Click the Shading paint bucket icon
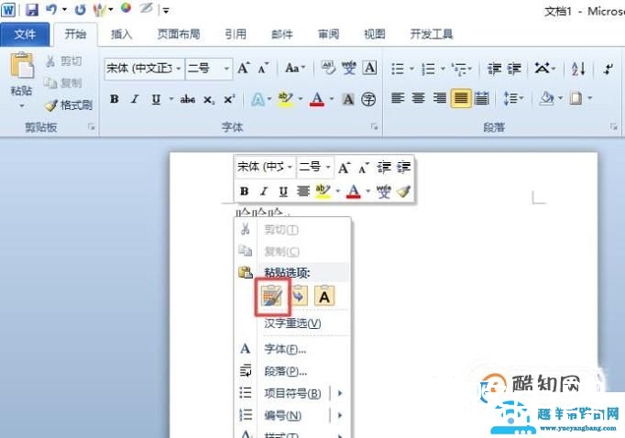 (x=546, y=98)
